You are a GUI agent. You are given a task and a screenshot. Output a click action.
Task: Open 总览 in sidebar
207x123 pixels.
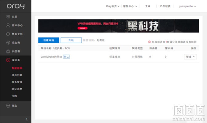14,17
